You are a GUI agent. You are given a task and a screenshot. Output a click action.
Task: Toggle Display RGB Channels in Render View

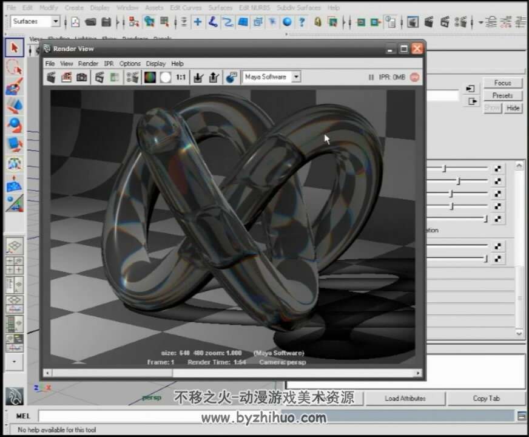tap(150, 78)
